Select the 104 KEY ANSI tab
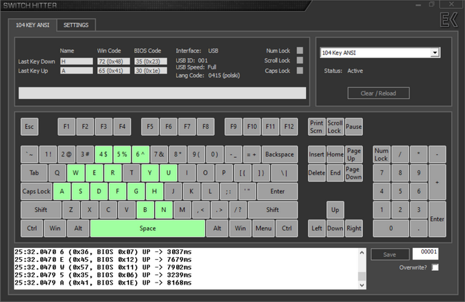Image resolution: width=465 pixels, height=302 pixels. point(33,25)
